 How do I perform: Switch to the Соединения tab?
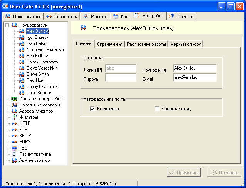(62, 16)
